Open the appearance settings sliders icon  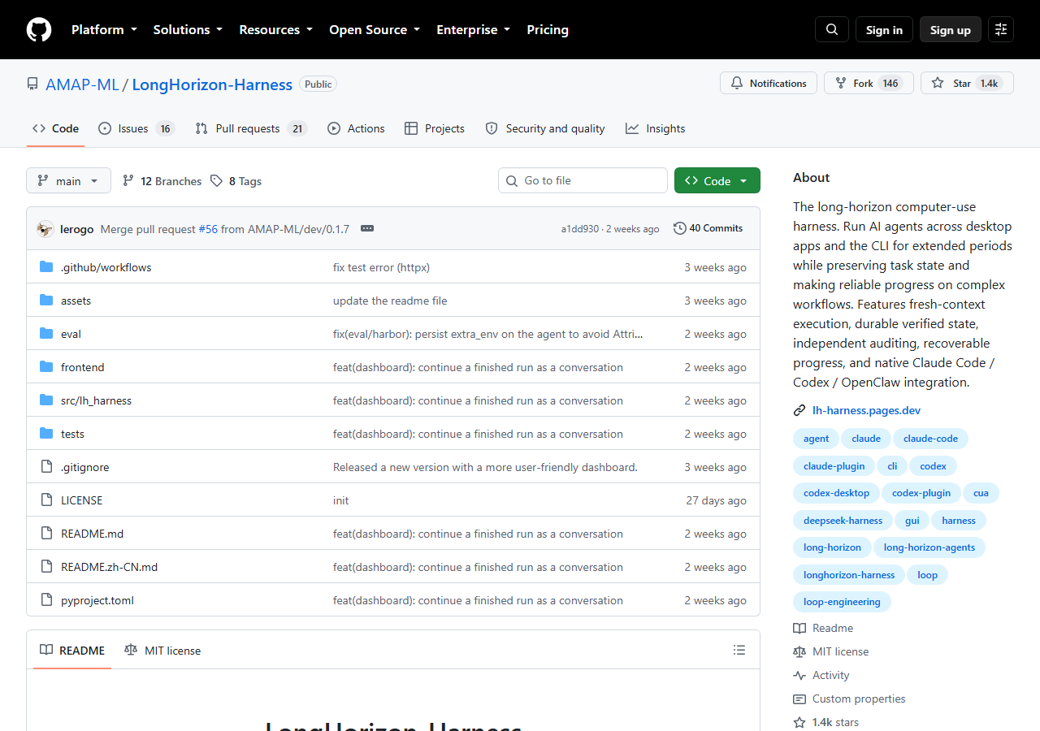pos(1001,29)
